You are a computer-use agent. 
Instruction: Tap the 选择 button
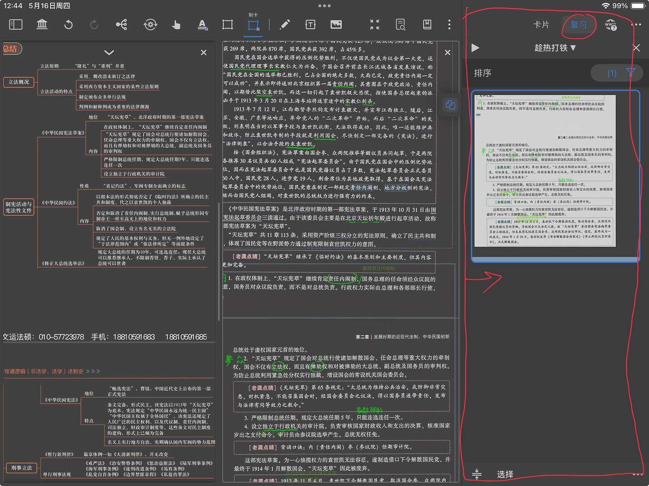click(x=505, y=474)
